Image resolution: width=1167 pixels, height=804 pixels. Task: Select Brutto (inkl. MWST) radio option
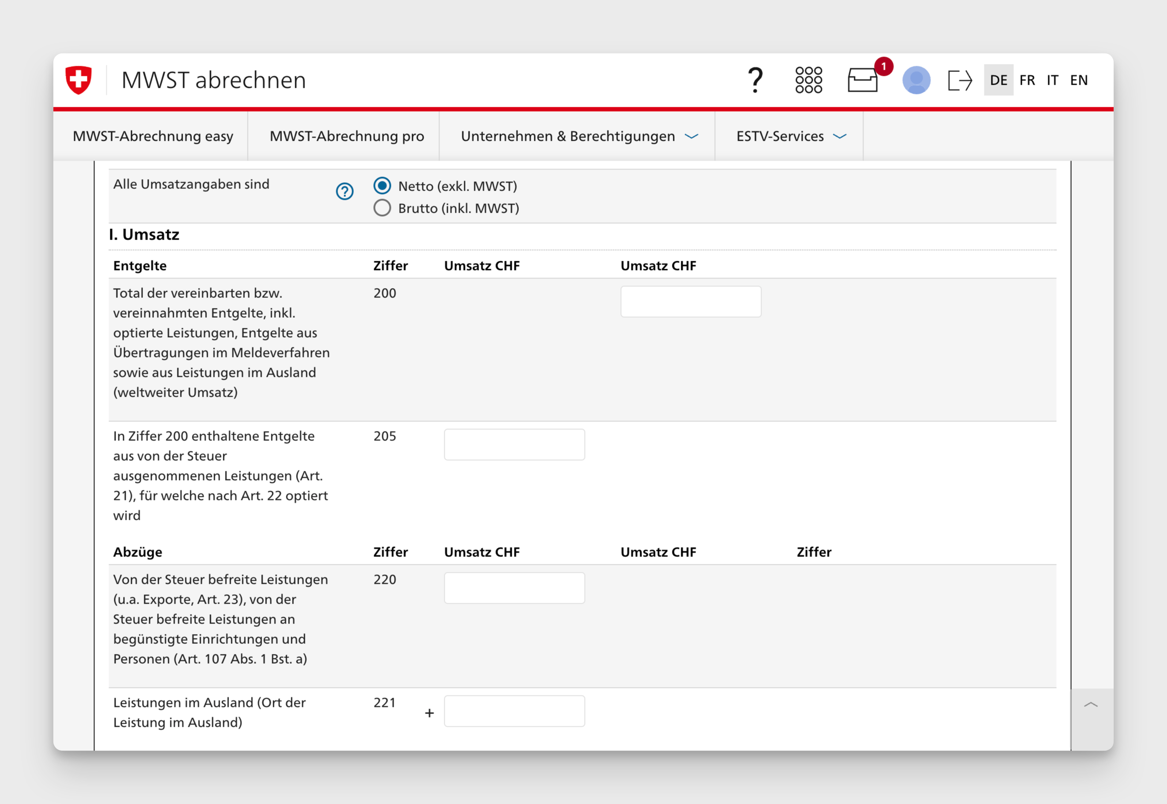[382, 208]
